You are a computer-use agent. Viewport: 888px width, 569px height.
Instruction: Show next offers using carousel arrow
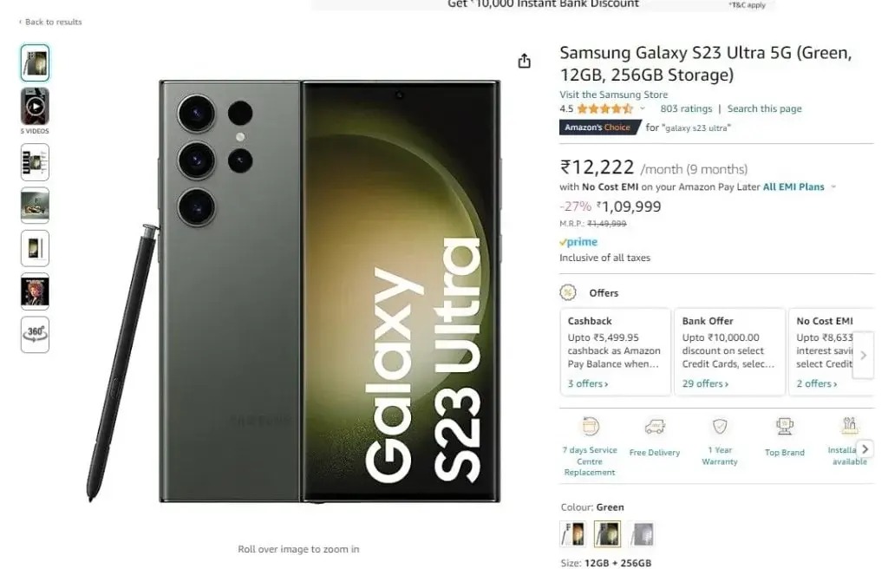click(863, 356)
